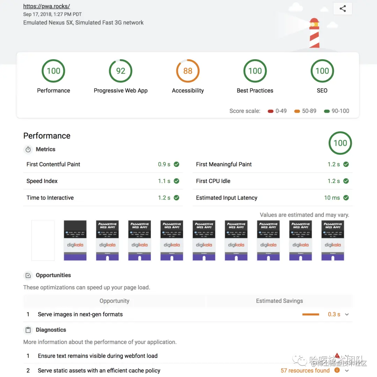
Task: Click Time to Interactive pass checkmark
Action: 177,198
